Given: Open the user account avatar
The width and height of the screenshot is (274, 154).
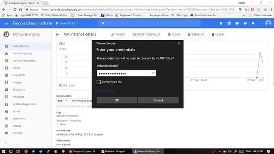Looking at the screenshot, I should pyautogui.click(x=268, y=23).
